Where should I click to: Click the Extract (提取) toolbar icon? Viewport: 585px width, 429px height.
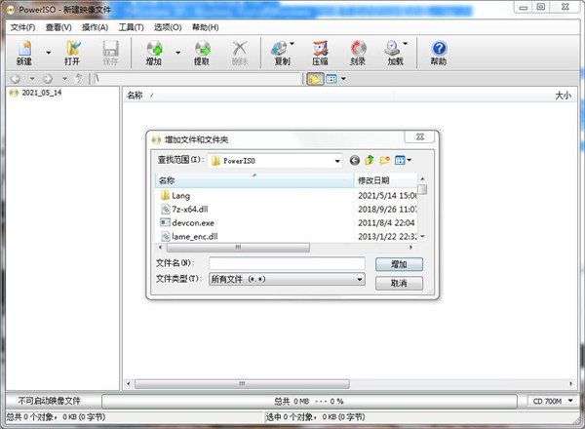click(x=202, y=53)
